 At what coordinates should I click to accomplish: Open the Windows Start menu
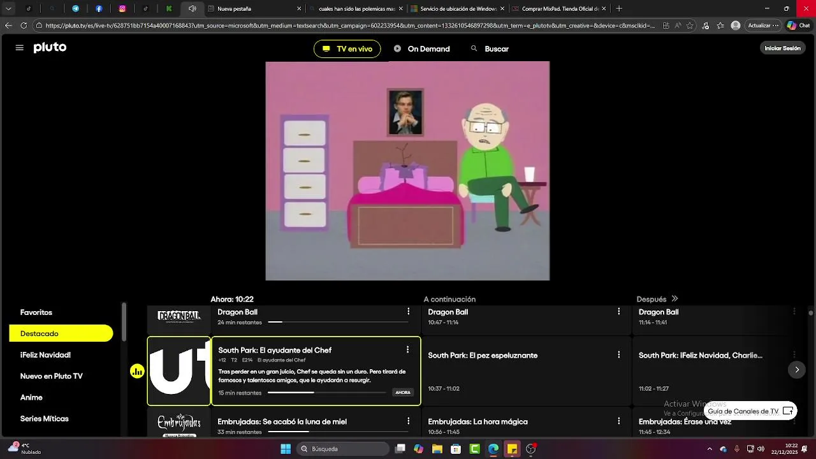(x=286, y=449)
